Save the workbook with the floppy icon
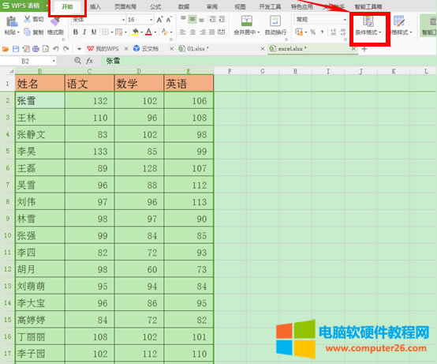The width and height of the screenshot is (437, 364). (16, 49)
